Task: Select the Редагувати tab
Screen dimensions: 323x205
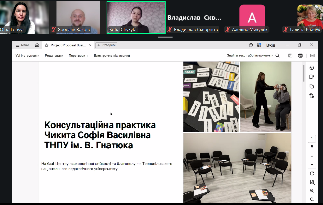Action: pos(54,56)
